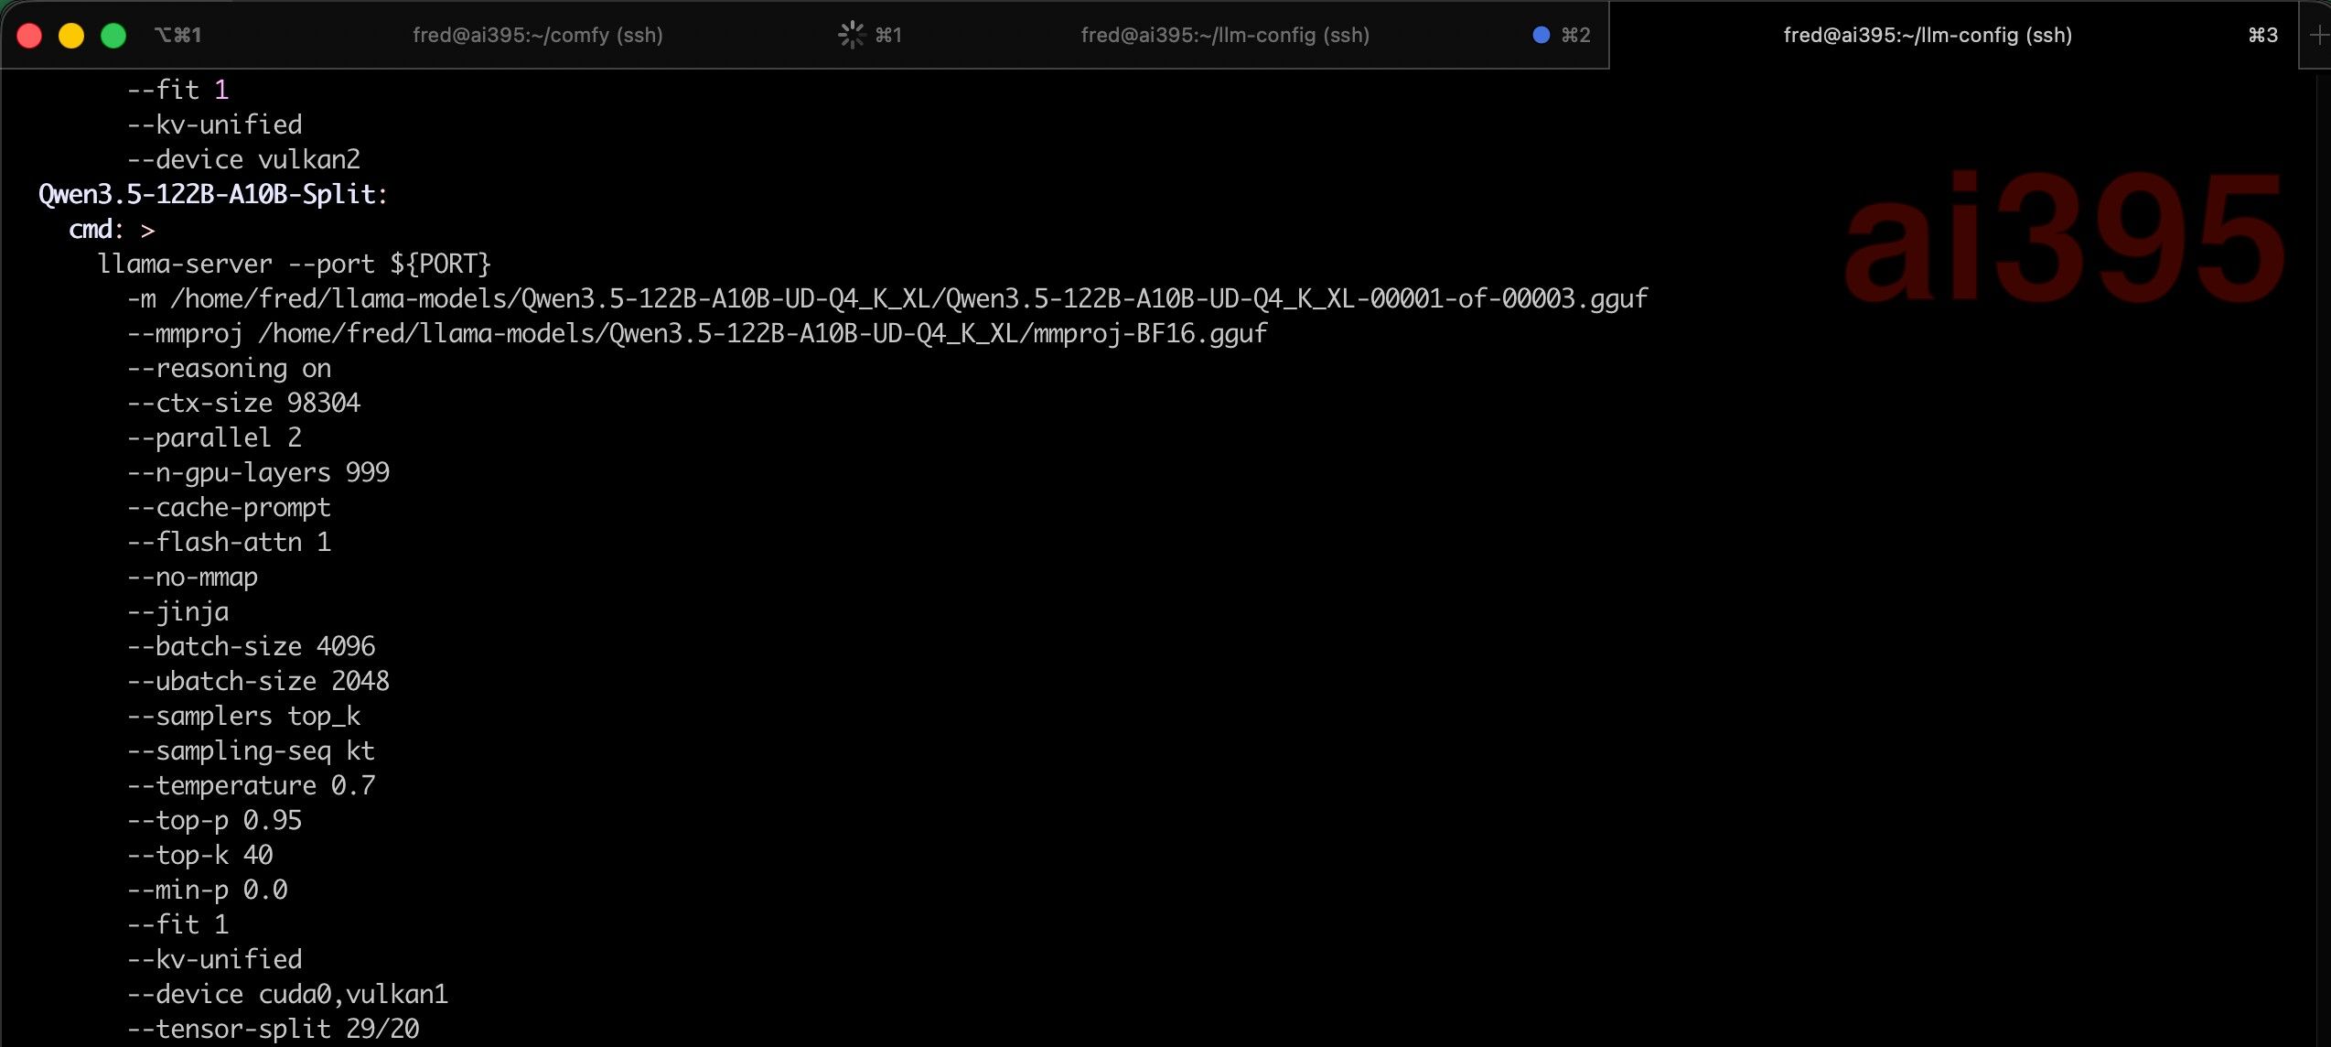This screenshot has width=2331, height=1047.
Task: Click the '--batch-size 4096' line
Action: pos(251,646)
